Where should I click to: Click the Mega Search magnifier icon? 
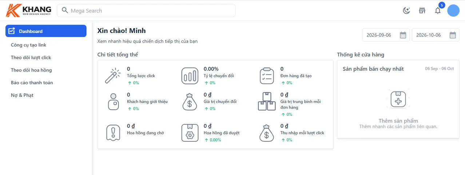pyautogui.click(x=65, y=11)
